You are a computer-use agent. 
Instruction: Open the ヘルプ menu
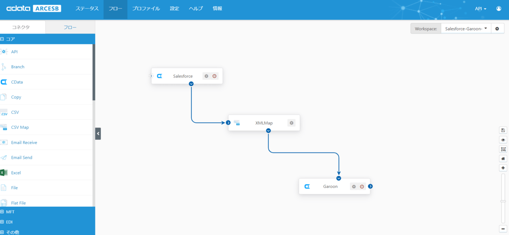[x=196, y=8]
